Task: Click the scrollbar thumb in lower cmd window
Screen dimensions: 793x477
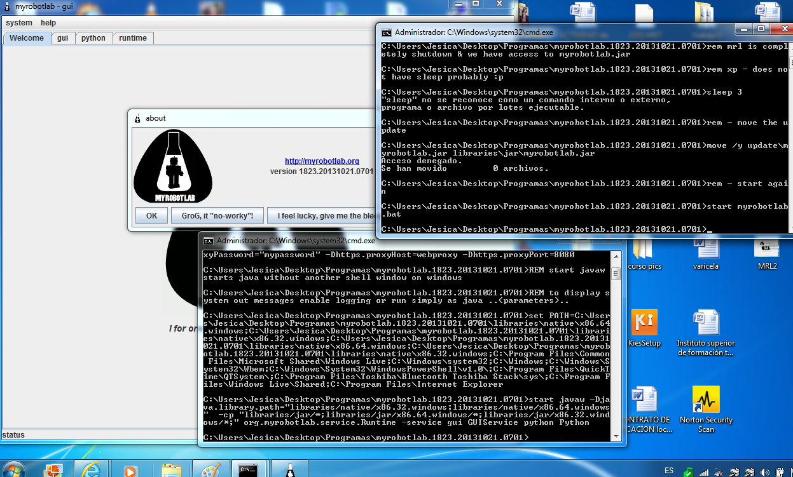Action: coord(615,274)
